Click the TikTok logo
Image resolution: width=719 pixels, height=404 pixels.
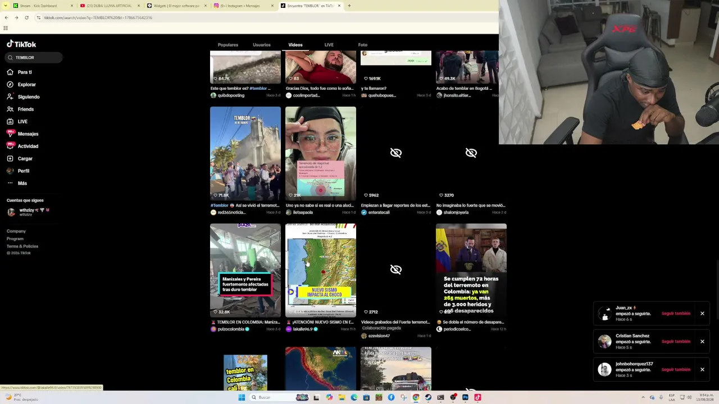point(21,44)
